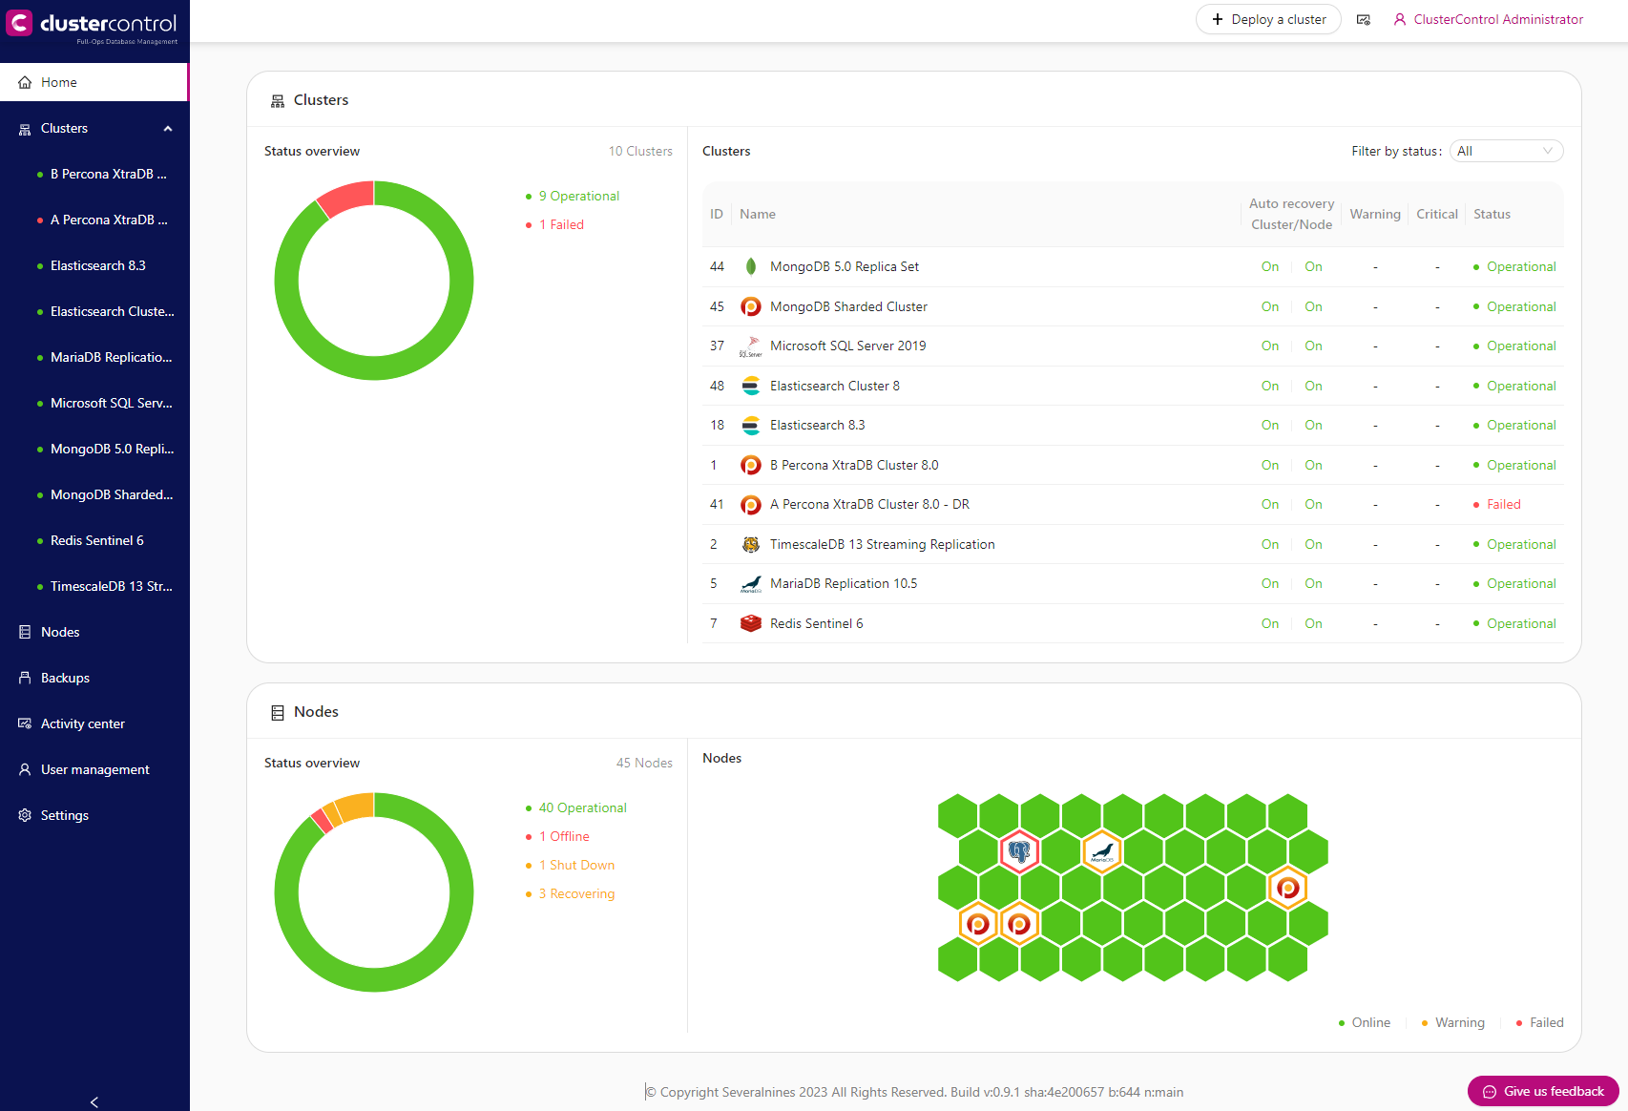Click the Deploy a cluster button
Viewport: 1628px width, 1111px height.
point(1268,19)
